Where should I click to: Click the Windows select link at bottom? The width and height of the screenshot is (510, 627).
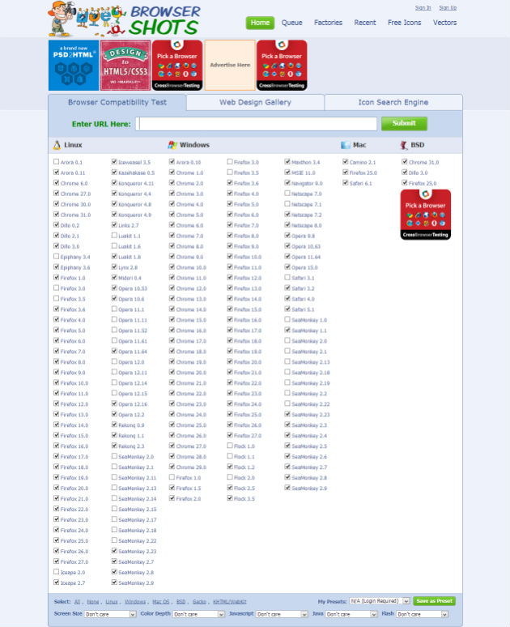(x=135, y=602)
